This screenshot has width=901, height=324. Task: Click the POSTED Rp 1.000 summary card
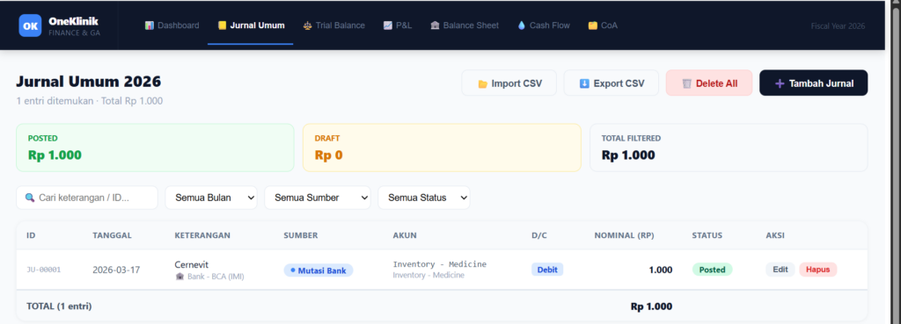click(x=155, y=148)
